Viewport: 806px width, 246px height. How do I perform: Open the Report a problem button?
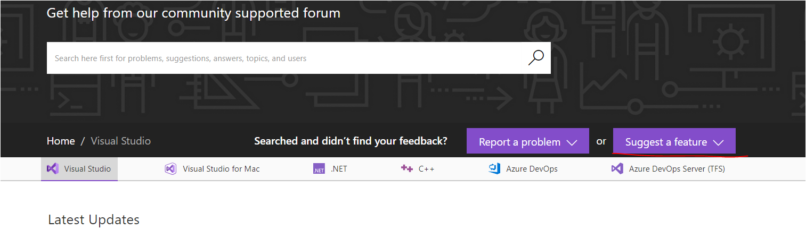[519, 142]
